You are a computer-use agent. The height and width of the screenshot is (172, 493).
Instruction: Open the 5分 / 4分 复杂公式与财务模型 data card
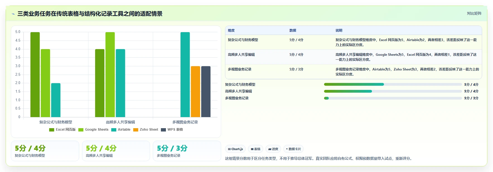(45, 151)
